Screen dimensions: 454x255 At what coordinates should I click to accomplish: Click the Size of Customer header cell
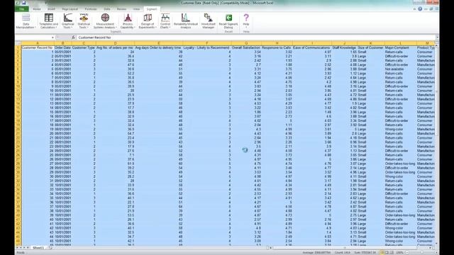pos(370,47)
